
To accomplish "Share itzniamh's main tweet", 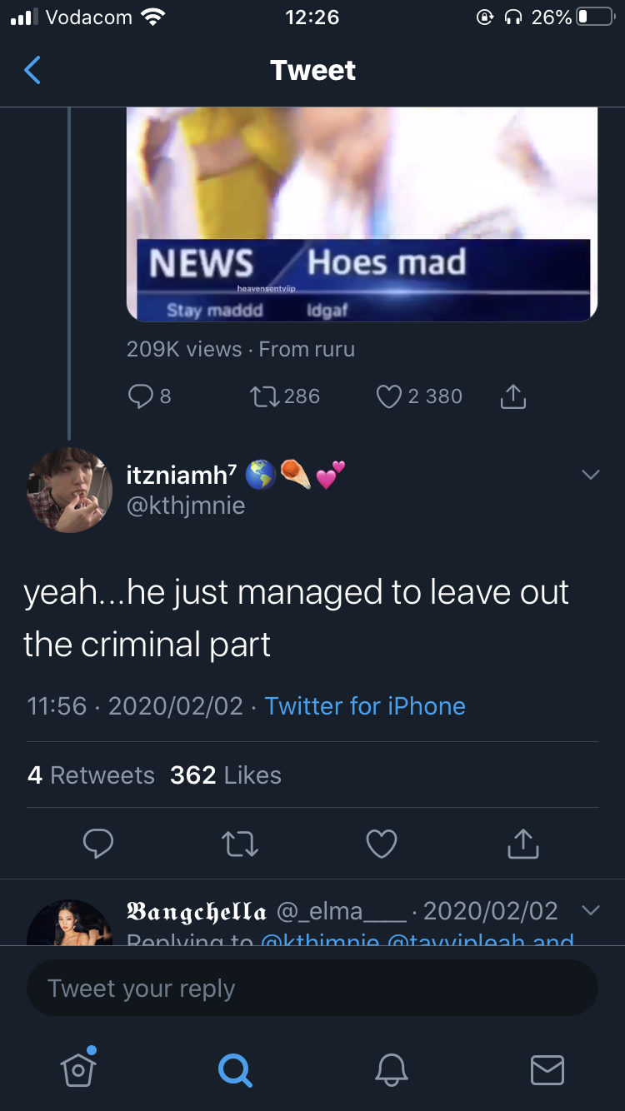I will point(523,844).
